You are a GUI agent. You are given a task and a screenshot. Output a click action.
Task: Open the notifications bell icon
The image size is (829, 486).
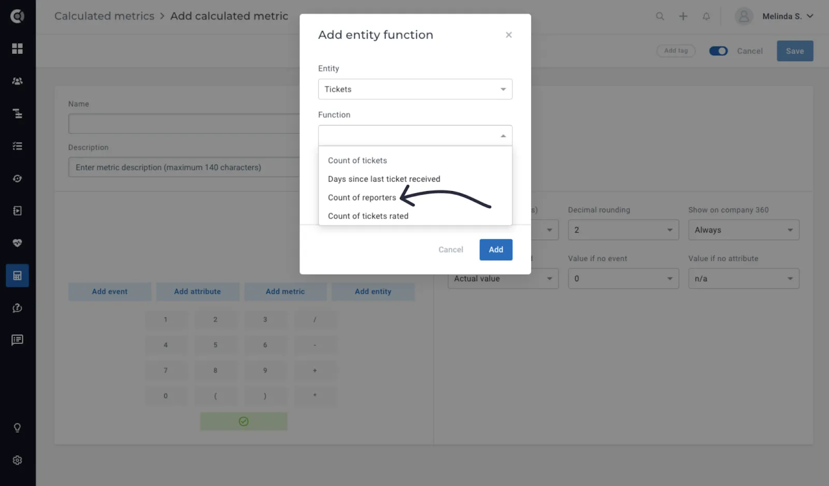click(706, 16)
